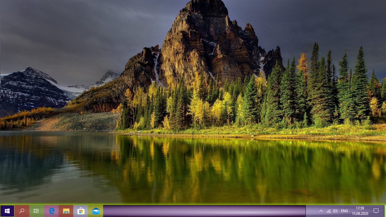386x217 pixels.
Task: Open the Action Center
Action: [376, 211]
